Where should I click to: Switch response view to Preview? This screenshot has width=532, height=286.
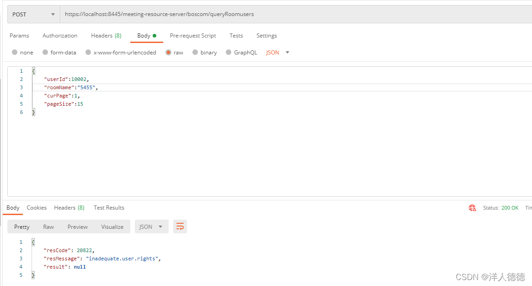click(77, 227)
